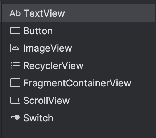The image size is (156, 138).
Task: Select the TextView label in palette
Action: click(x=44, y=13)
